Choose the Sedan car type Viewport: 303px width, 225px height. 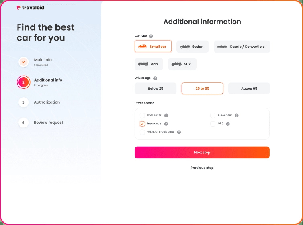pyautogui.click(x=192, y=47)
